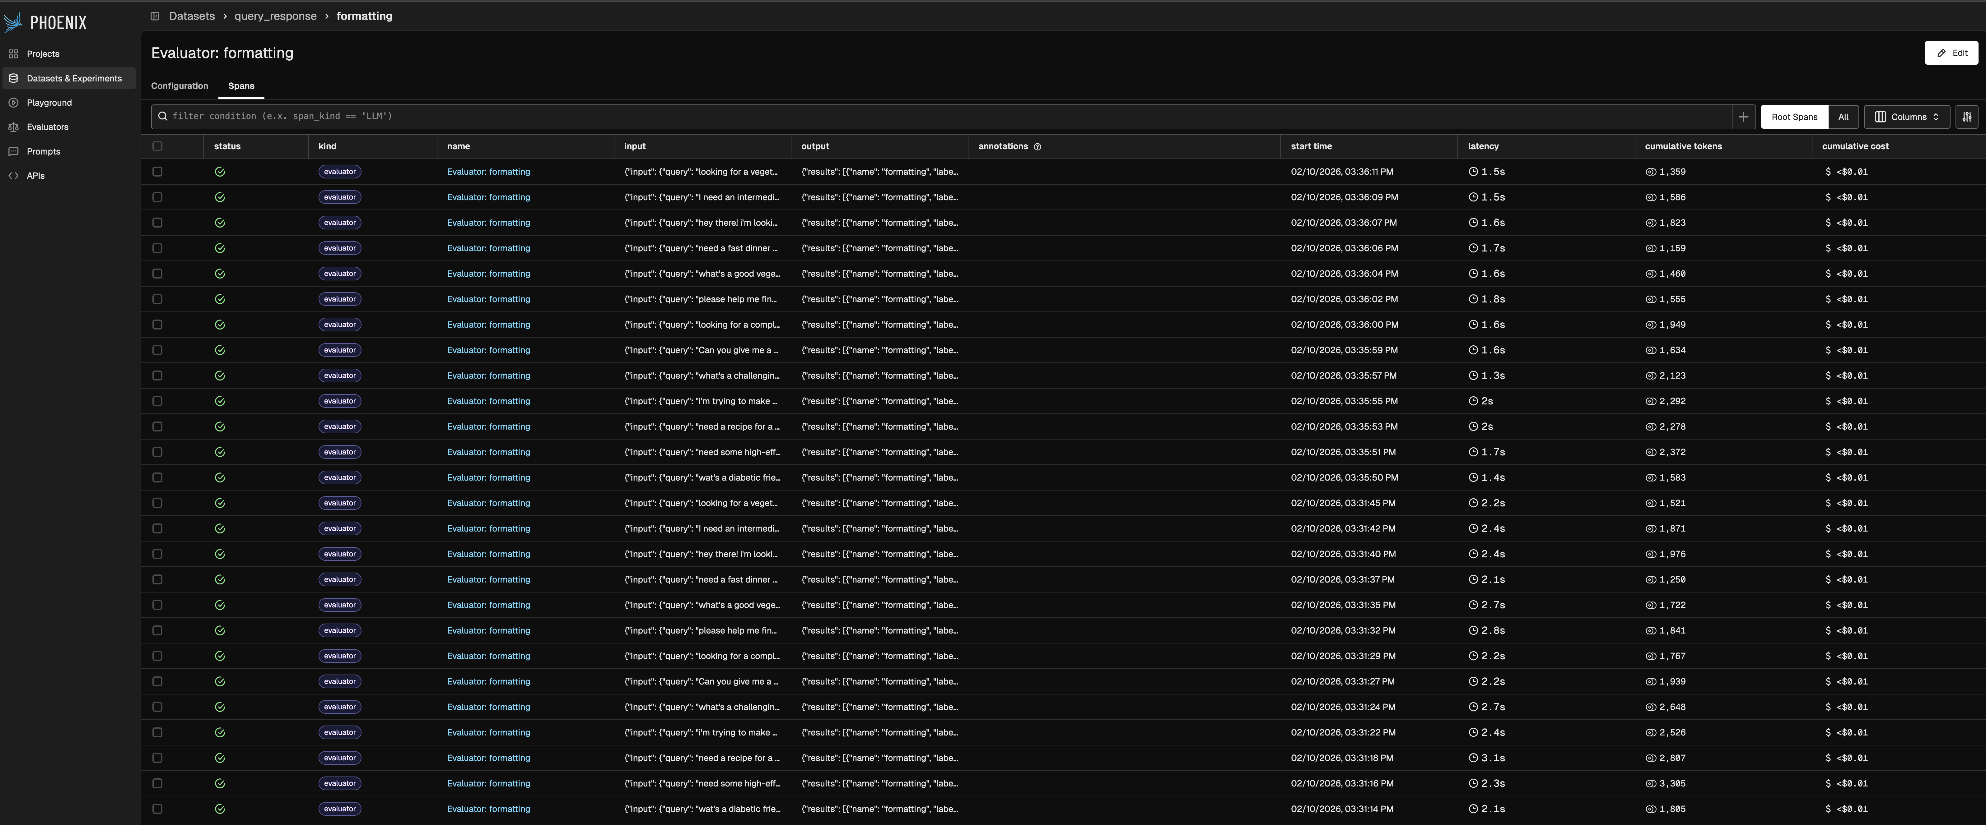Toggle the select-all header checkbox

point(157,146)
